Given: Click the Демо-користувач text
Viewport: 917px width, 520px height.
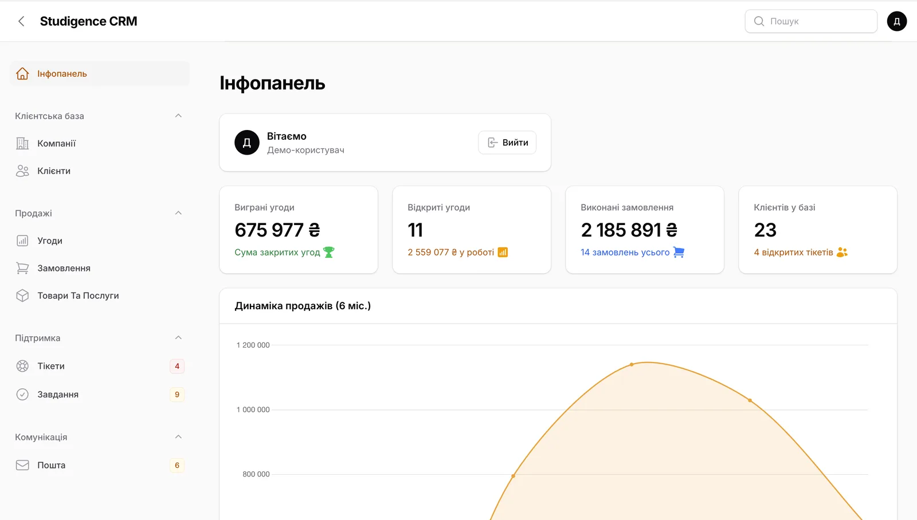Looking at the screenshot, I should point(305,150).
